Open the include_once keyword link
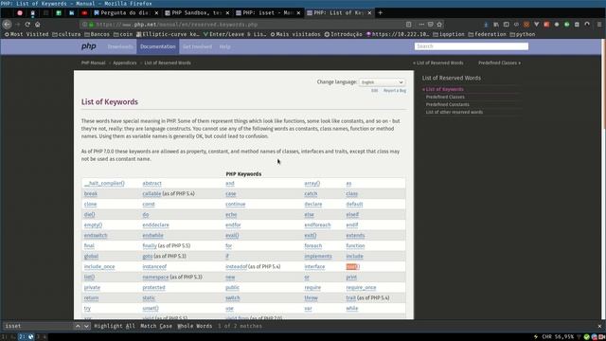This screenshot has width=606, height=341. pos(99,267)
